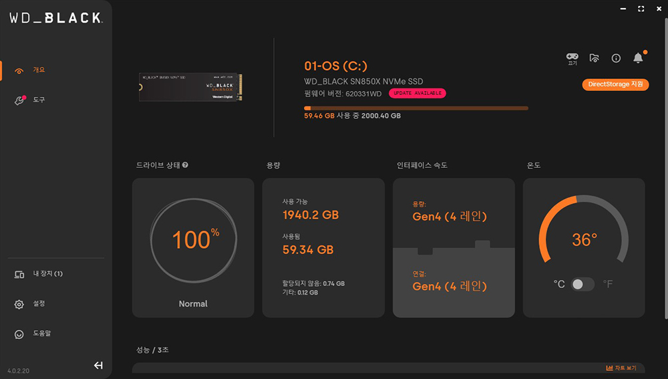Click the UPDATE AVAILABLE badge

pyautogui.click(x=417, y=94)
